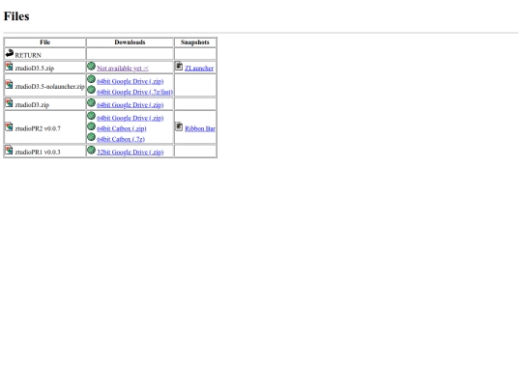Download the 64bit Catbox (.7z) file
The width and height of the screenshot is (522, 391).
click(x=121, y=139)
